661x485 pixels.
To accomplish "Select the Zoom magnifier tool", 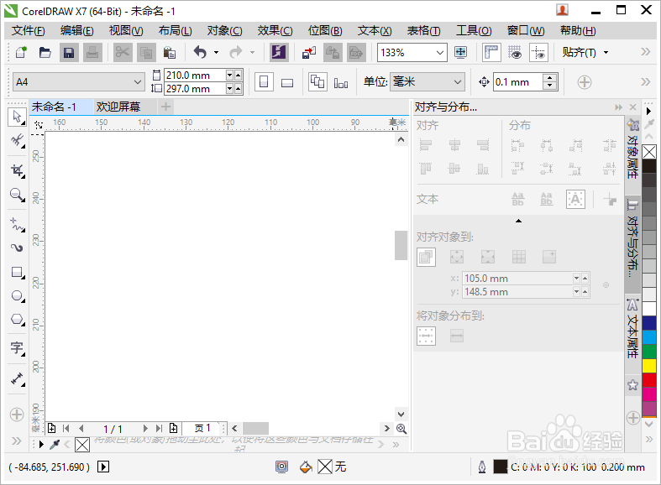I will [17, 195].
